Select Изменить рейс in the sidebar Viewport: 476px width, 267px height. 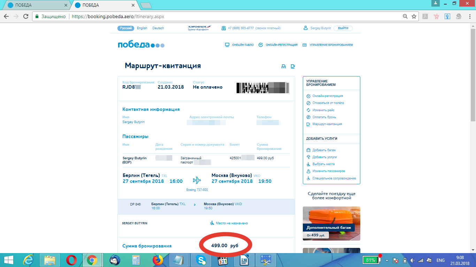[x=323, y=110]
